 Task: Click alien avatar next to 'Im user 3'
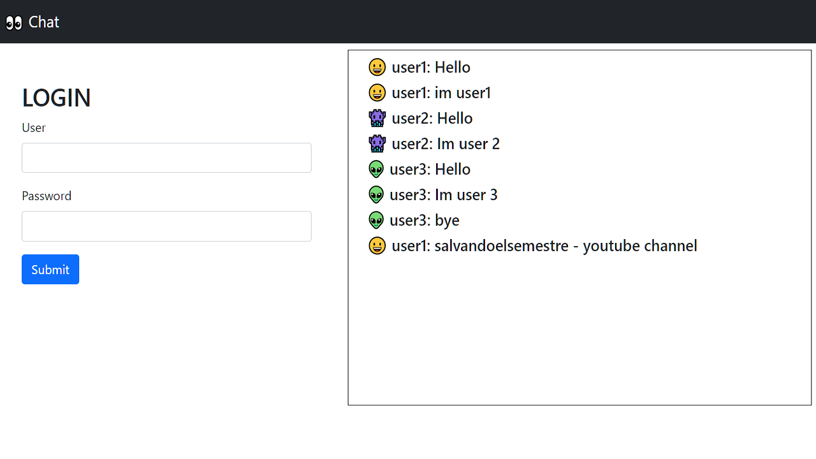376,194
